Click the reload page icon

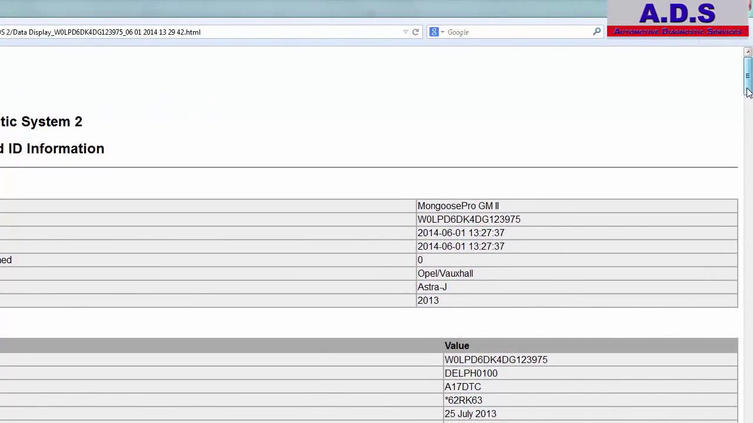[415, 32]
